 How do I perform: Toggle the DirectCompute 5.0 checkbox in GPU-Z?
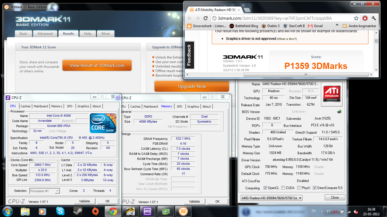click(314, 188)
